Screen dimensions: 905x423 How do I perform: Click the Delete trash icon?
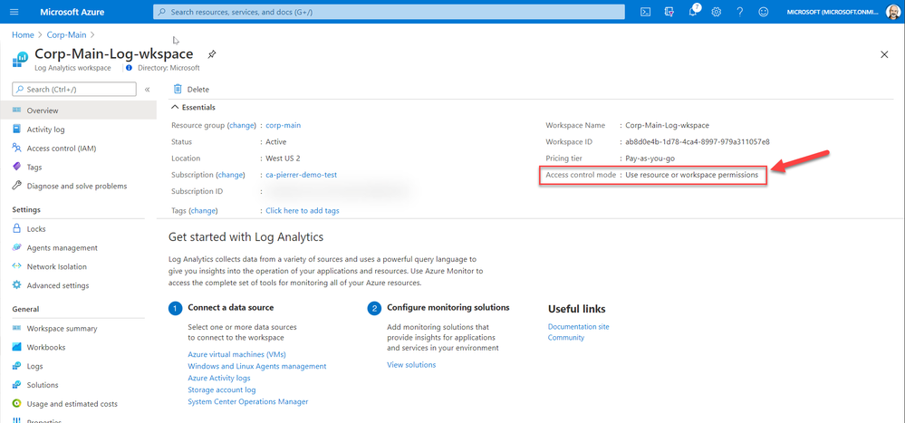tap(178, 89)
